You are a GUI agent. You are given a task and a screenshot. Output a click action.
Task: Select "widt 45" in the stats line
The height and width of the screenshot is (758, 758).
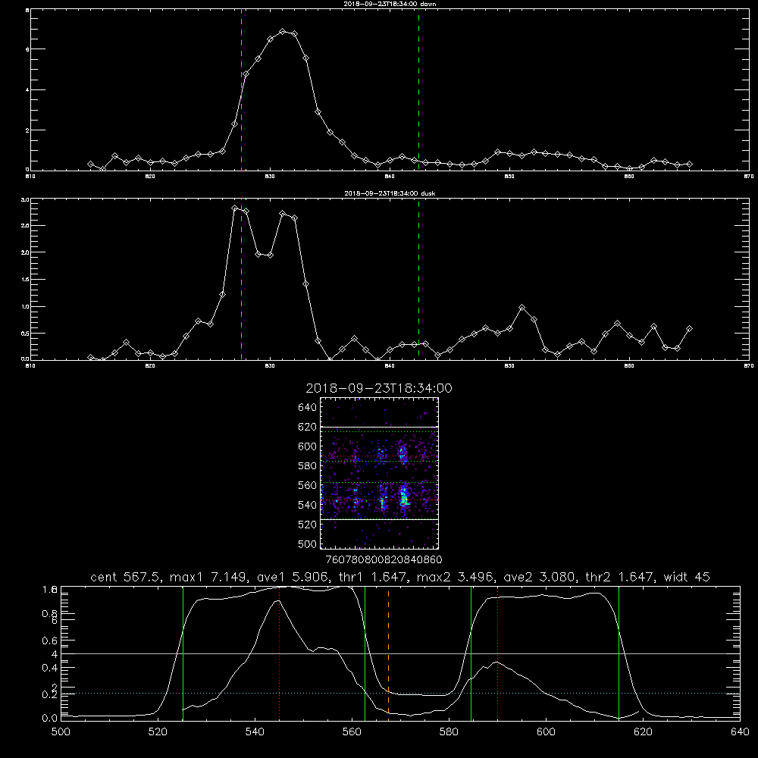point(687,577)
